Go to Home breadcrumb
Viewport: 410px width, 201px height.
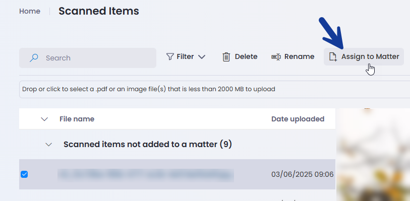[30, 11]
